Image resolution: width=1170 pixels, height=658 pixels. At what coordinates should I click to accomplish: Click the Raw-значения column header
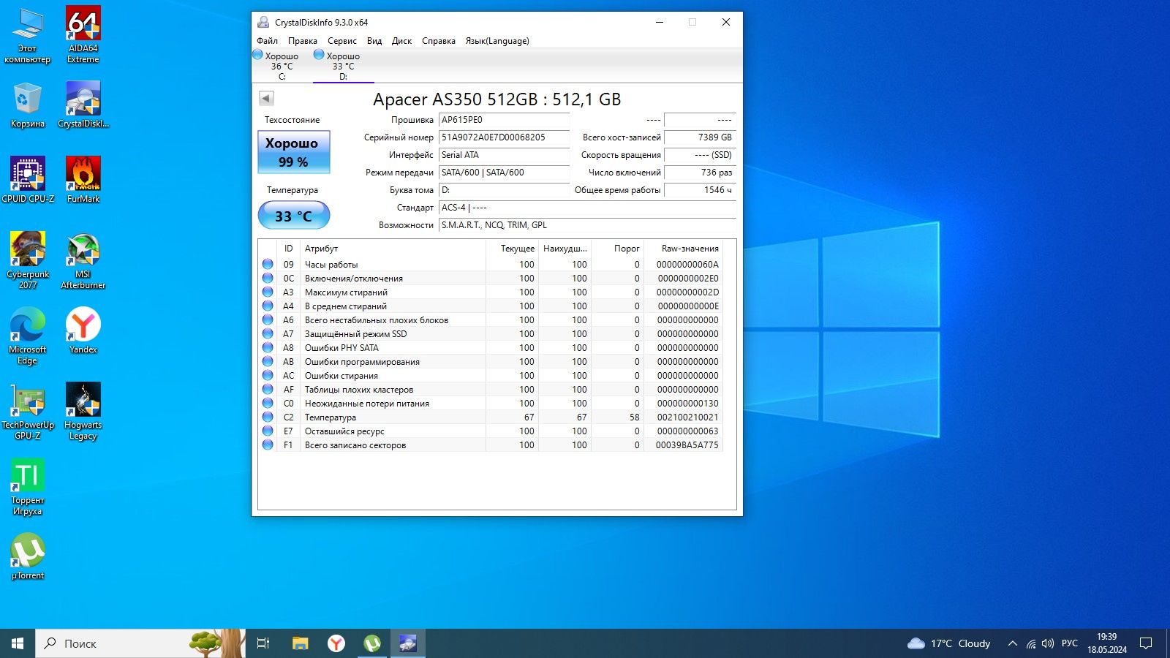(683, 249)
